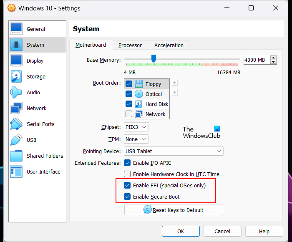Click the USB plug icon in sidebar
Screen dimensions: 292x242
point(16,140)
